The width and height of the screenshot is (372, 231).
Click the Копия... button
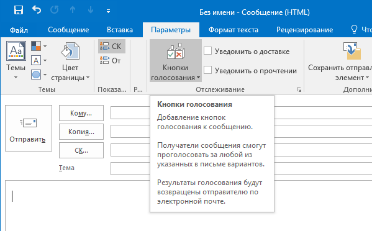(81, 132)
